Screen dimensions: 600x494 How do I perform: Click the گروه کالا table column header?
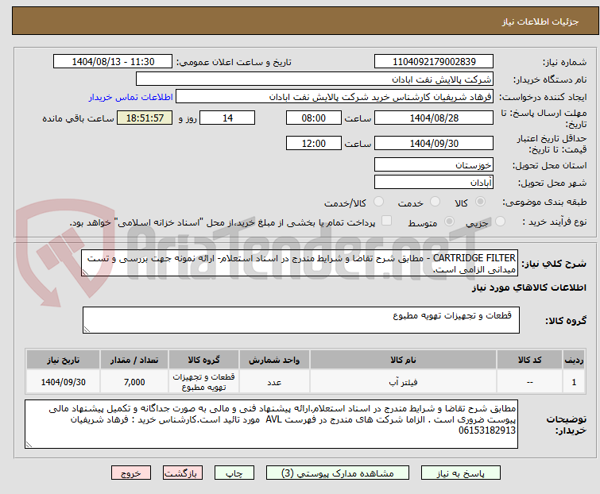point(203,360)
